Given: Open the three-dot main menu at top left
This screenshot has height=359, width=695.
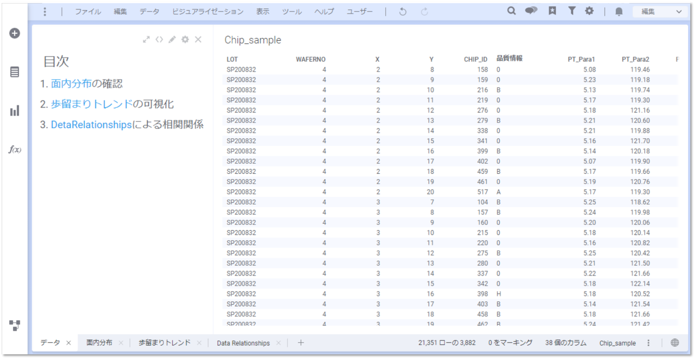Looking at the screenshot, I should (45, 12).
